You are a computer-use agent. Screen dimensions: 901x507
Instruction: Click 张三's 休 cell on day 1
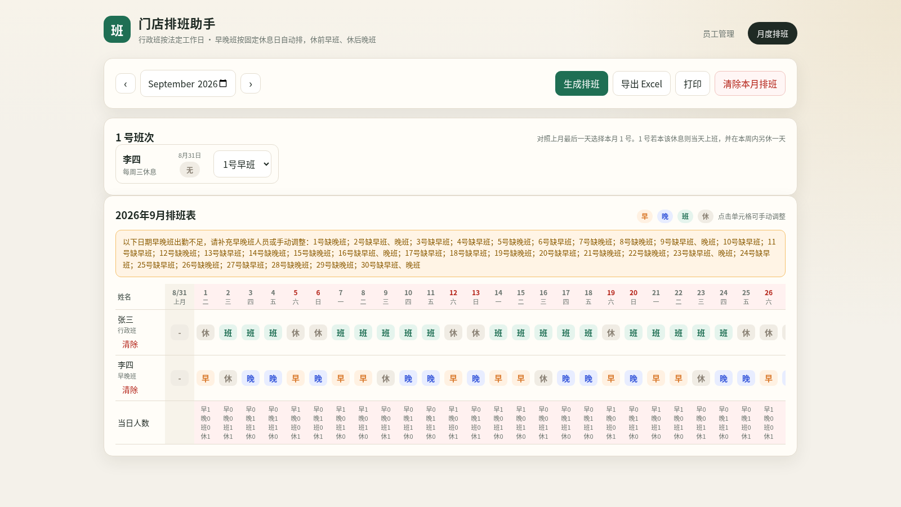[x=206, y=332]
